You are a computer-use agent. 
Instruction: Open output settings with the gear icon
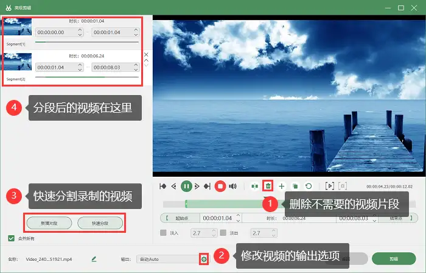[204, 260]
